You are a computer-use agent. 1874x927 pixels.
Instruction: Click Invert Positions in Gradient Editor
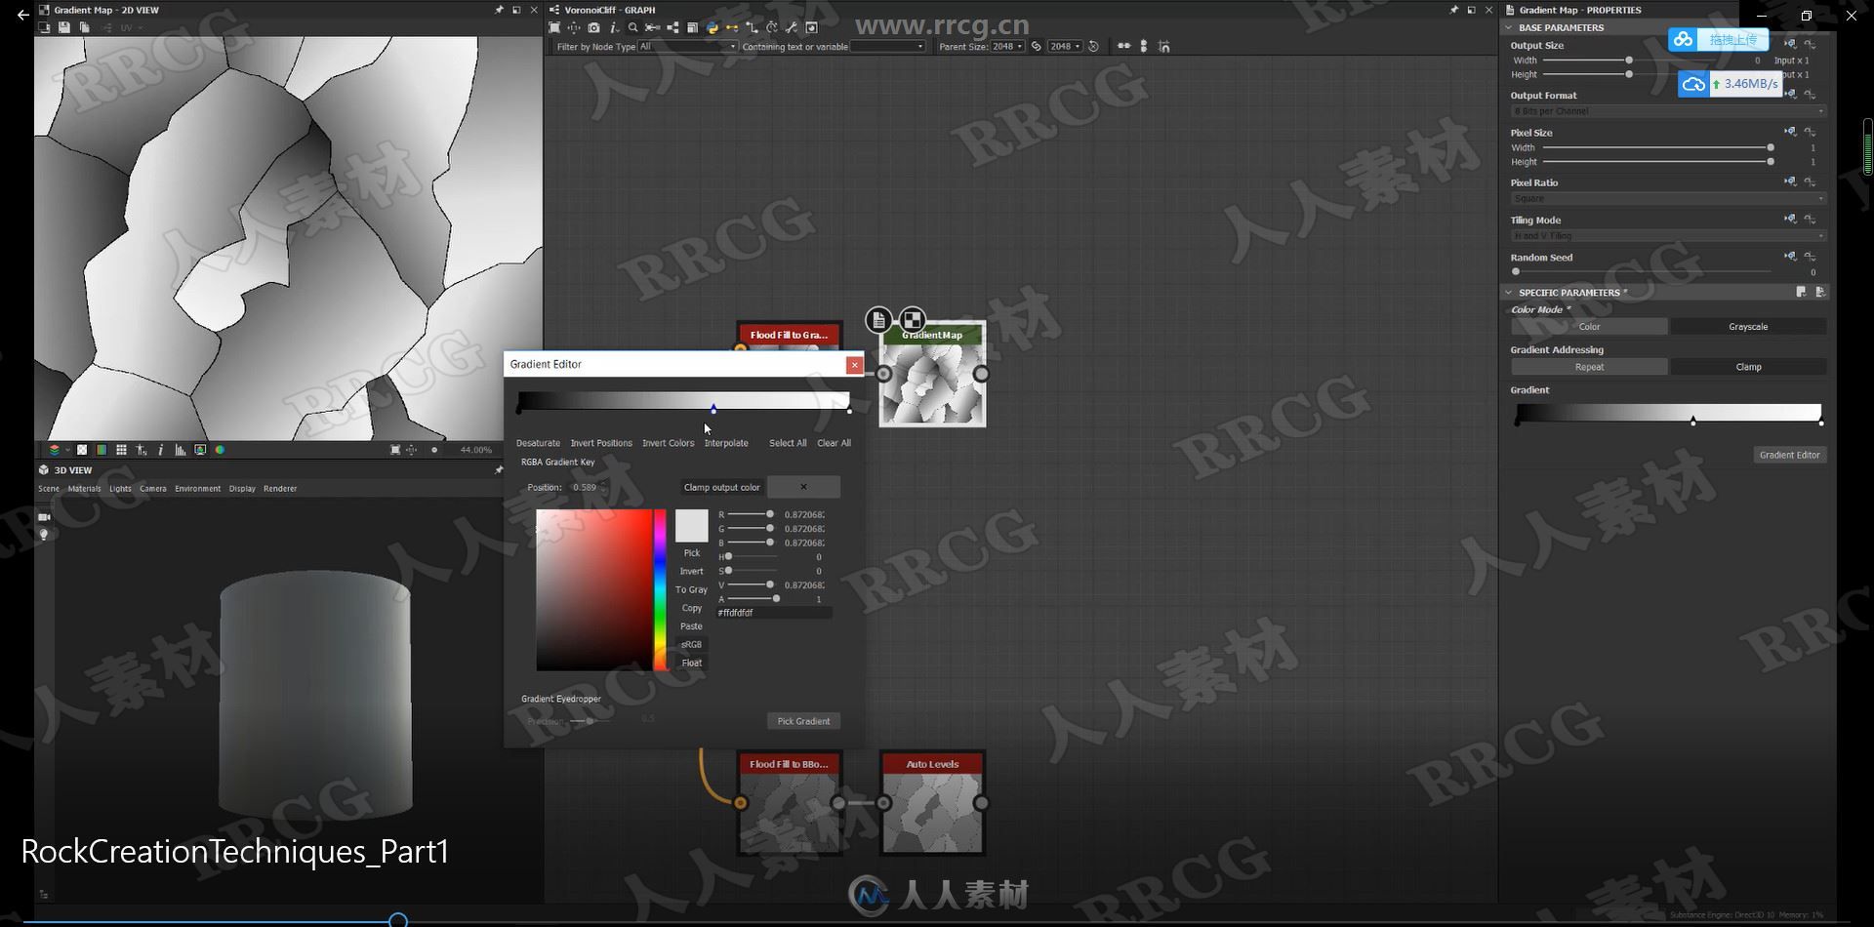[x=601, y=443]
